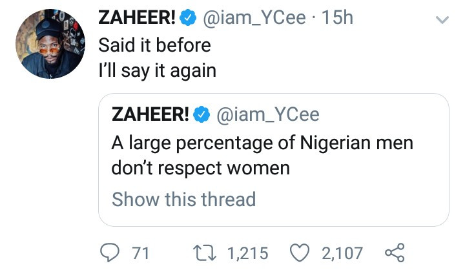Click the verified badge inside the quoted tweet

(x=202, y=114)
